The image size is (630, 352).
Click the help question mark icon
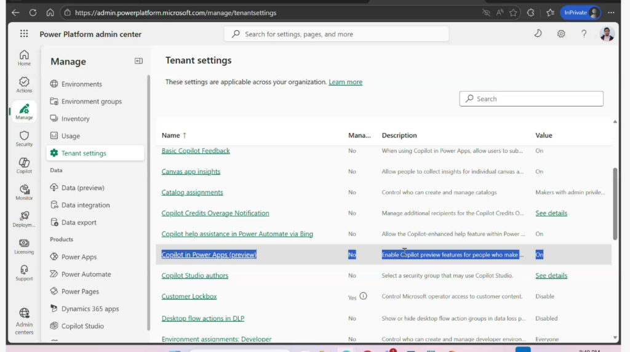[x=584, y=34]
